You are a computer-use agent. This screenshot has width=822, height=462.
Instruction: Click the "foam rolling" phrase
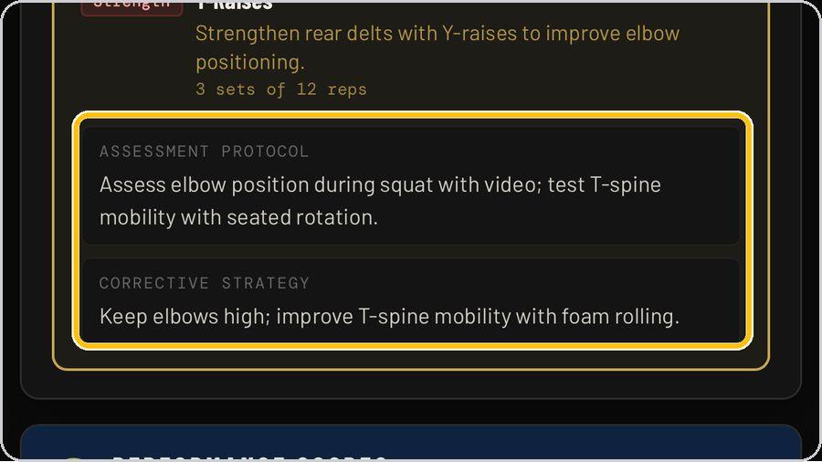tap(620, 317)
